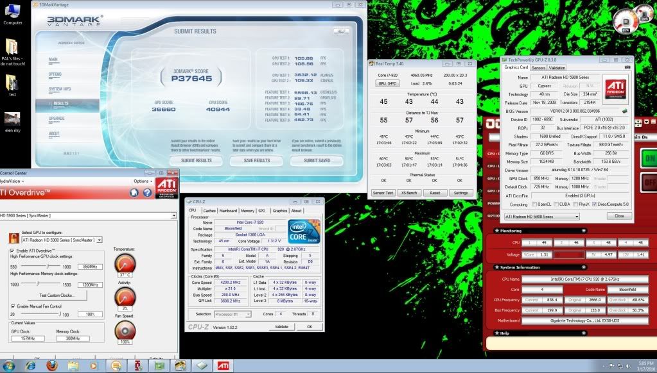657x373 pixels.
Task: Switch to the Caches tab in CPU-Z
Action: click(209, 211)
